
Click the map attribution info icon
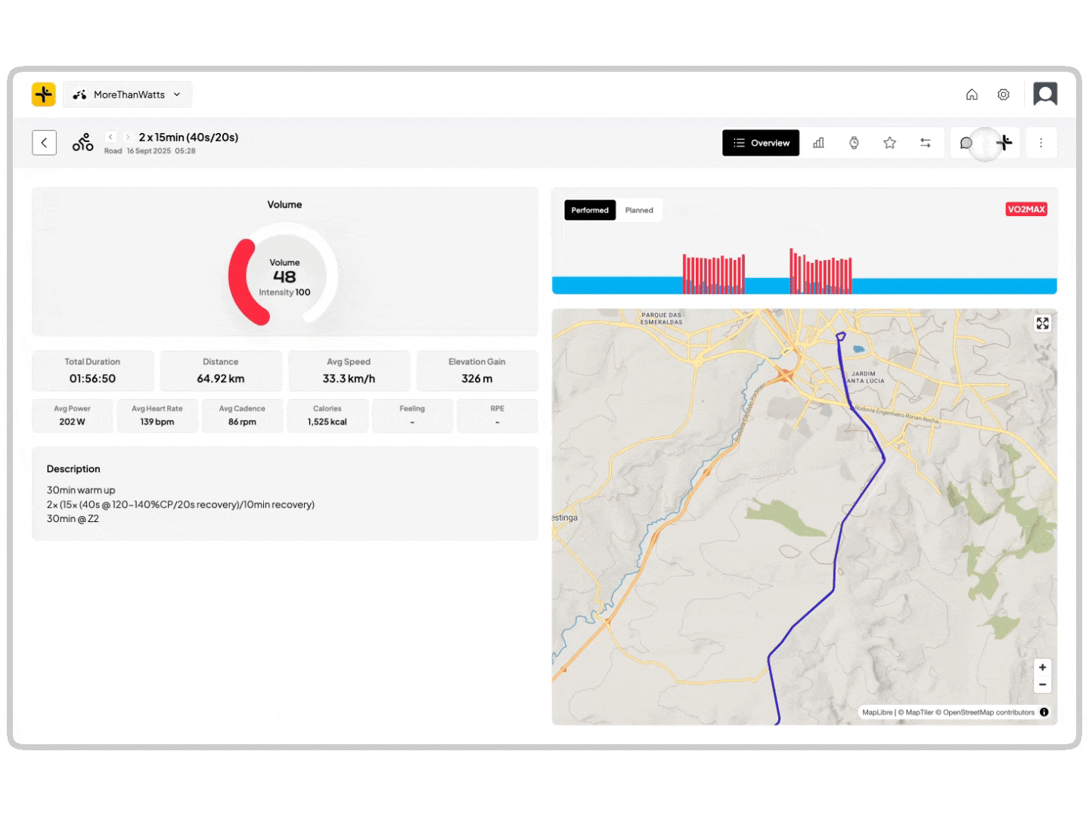coord(1044,712)
